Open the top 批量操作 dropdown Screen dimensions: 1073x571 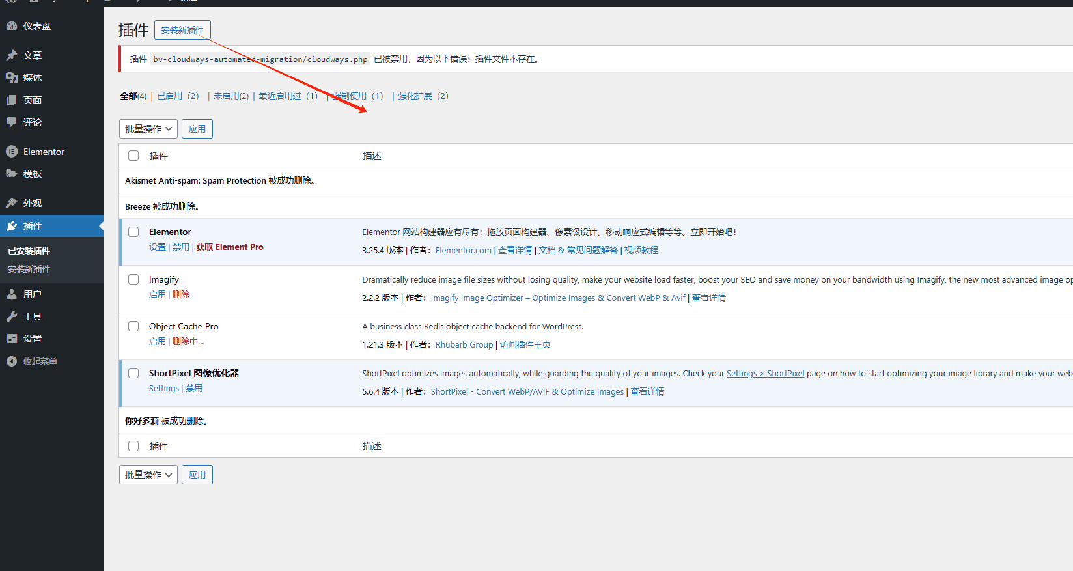[x=148, y=129]
